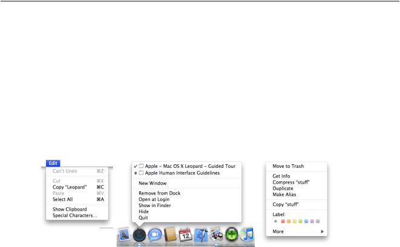Choose Compress "stuff" in the context menu
Viewport: 400px width, 247px height.
tap(297, 182)
